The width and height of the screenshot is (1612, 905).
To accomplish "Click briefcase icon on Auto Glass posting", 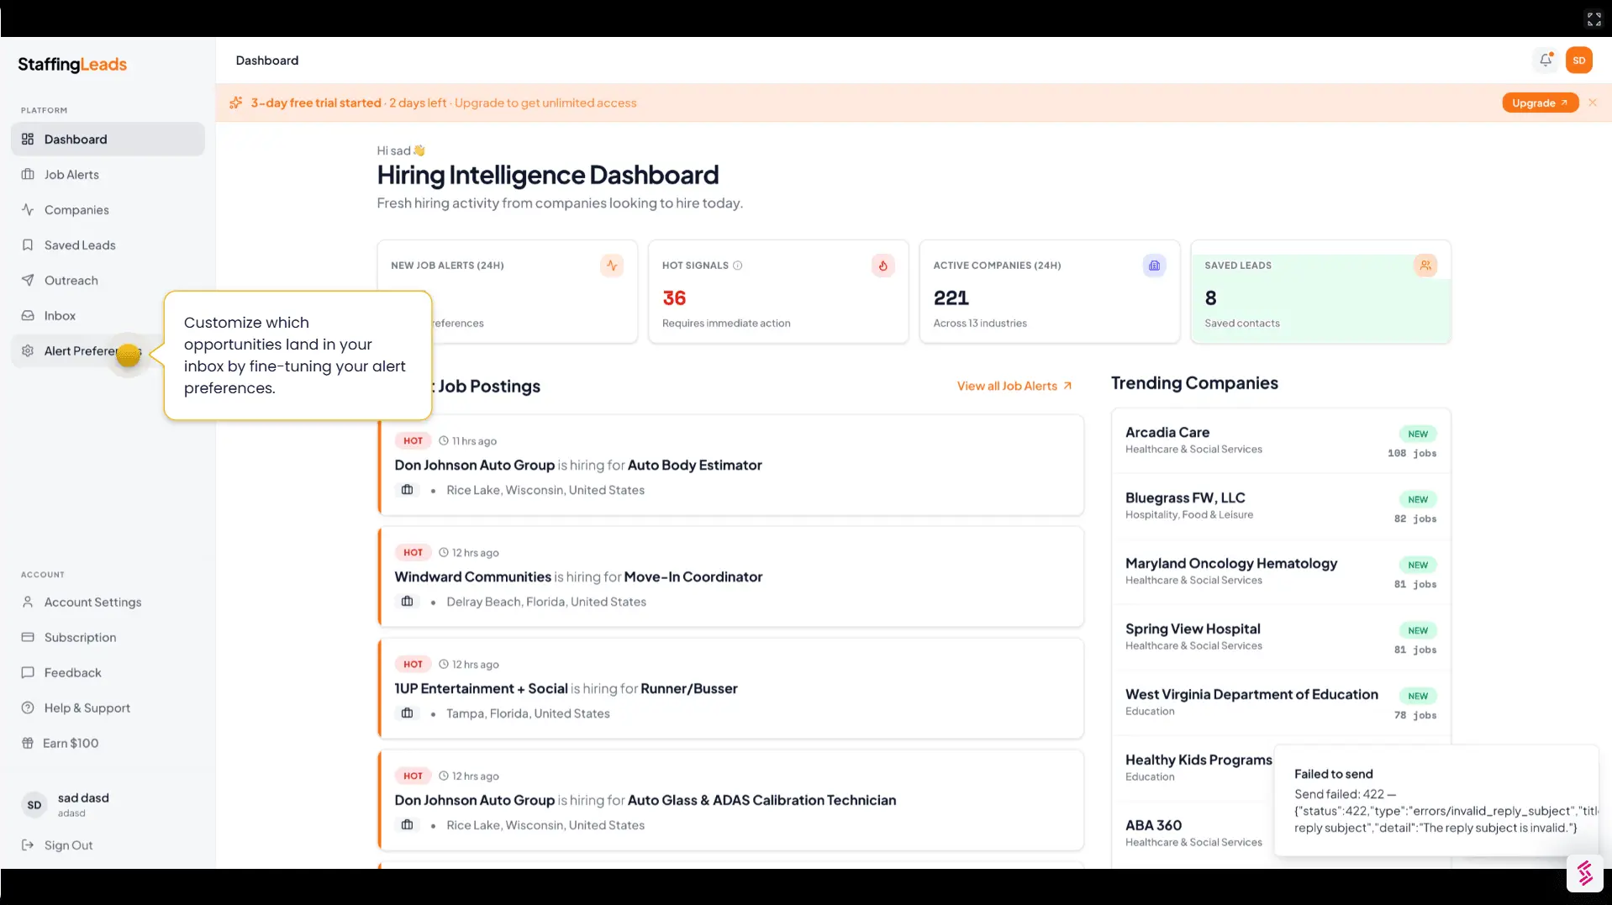I will 407,825.
